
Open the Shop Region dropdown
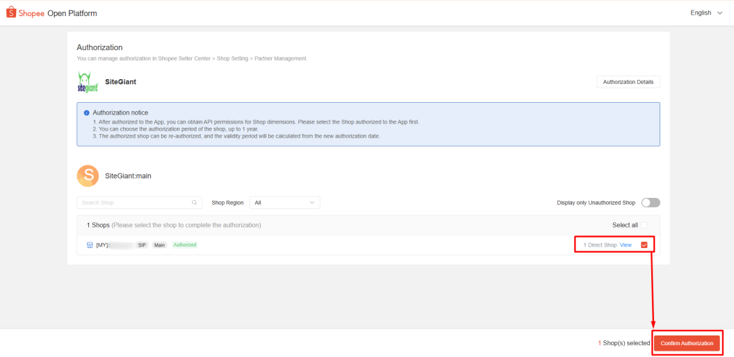coord(284,203)
